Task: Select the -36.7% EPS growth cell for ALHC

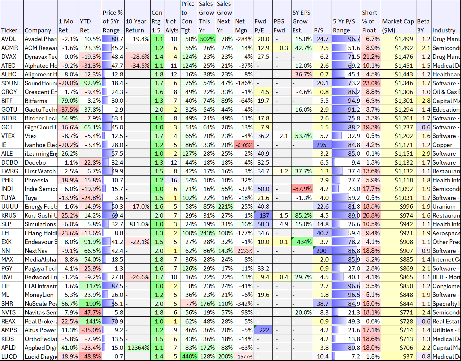Action: point(302,74)
